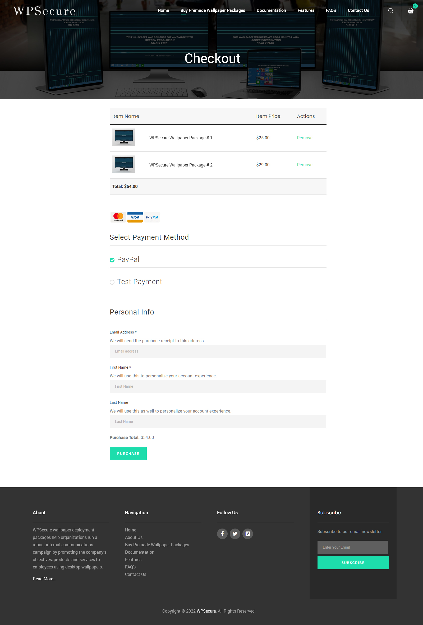This screenshot has width=423, height=625.
Task: Click the Purchase Total: $54.00 text
Action: tap(132, 437)
